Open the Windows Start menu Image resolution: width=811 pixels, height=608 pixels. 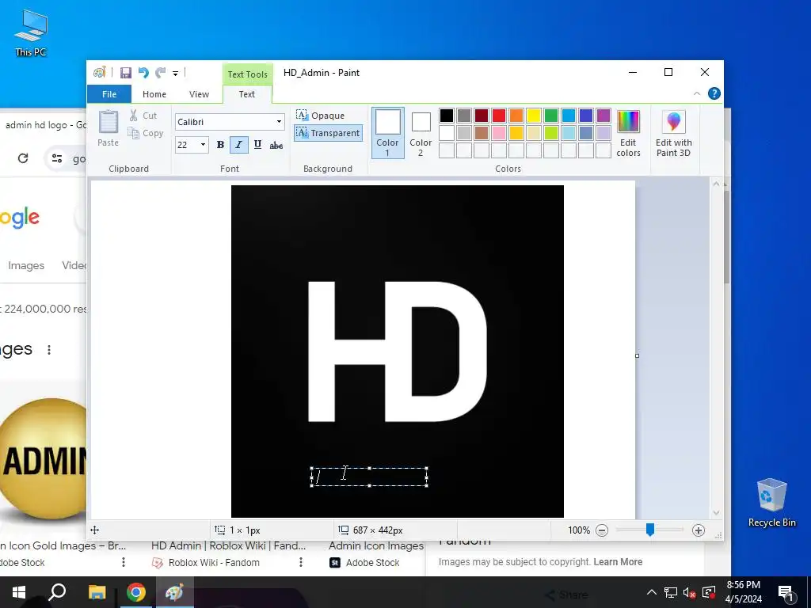19,592
